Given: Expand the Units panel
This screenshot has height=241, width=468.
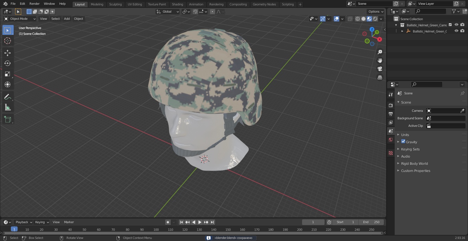Looking at the screenshot, I should (405, 135).
